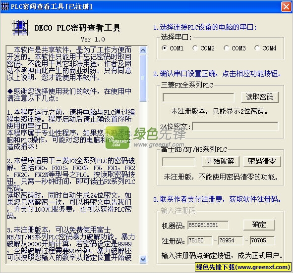Click the 未注册版，不能使用密码清零的功能 notice

pyautogui.click(x=221, y=177)
